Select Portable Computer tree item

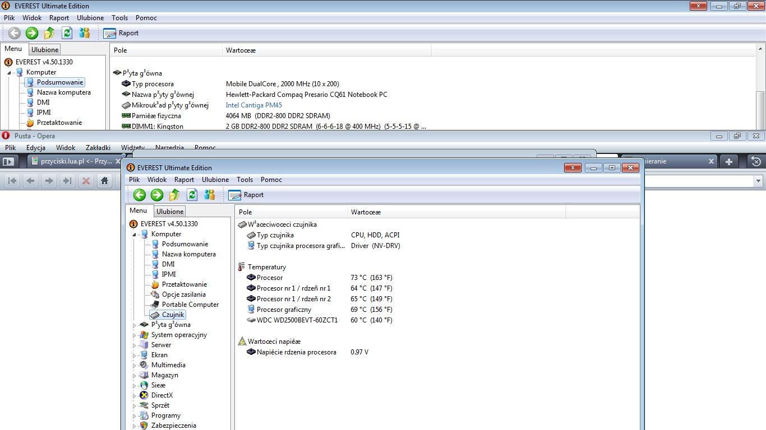tap(190, 305)
